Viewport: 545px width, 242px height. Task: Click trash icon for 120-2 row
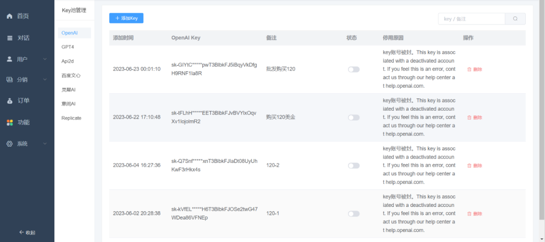(469, 165)
